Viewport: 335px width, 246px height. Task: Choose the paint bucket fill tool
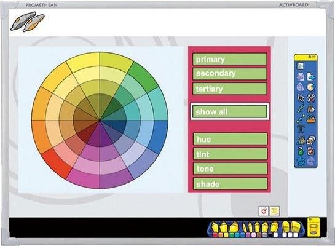click(x=311, y=109)
